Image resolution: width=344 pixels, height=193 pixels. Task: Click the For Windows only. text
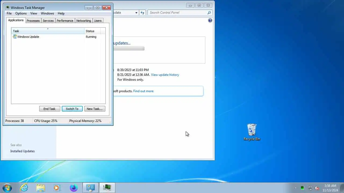(131, 80)
